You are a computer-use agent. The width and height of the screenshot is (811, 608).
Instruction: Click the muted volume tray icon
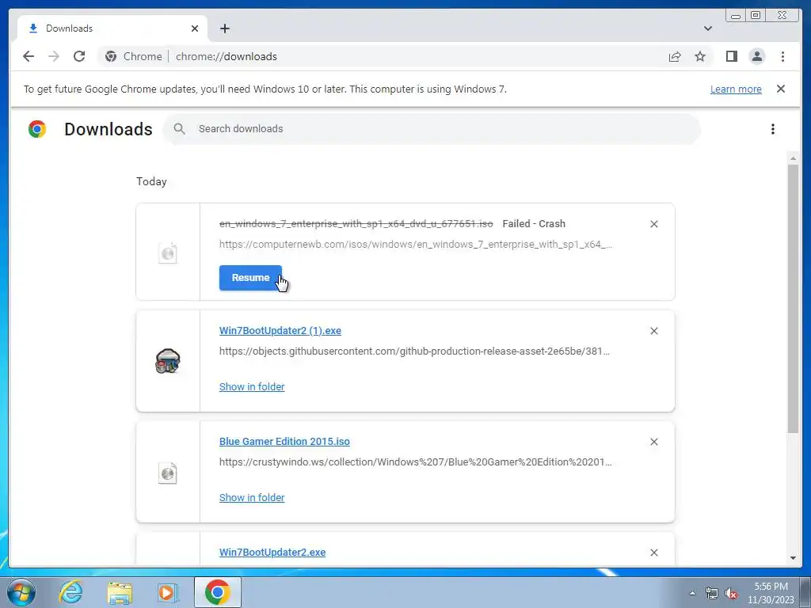pos(731,593)
